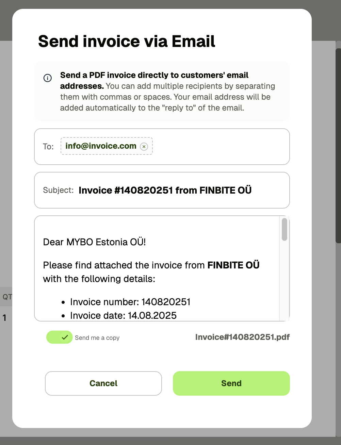
Task: Click the dark page scrollbar behind the dialog
Action: 338,146
